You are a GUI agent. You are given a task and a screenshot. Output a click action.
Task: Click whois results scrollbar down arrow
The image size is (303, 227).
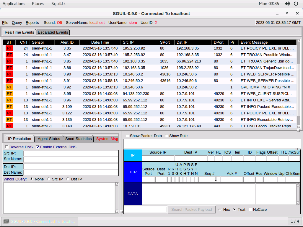[x=117, y=212]
